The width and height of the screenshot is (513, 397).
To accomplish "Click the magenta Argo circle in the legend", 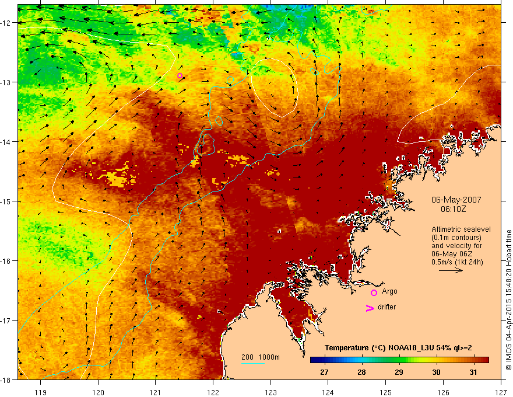I will click(x=374, y=292).
